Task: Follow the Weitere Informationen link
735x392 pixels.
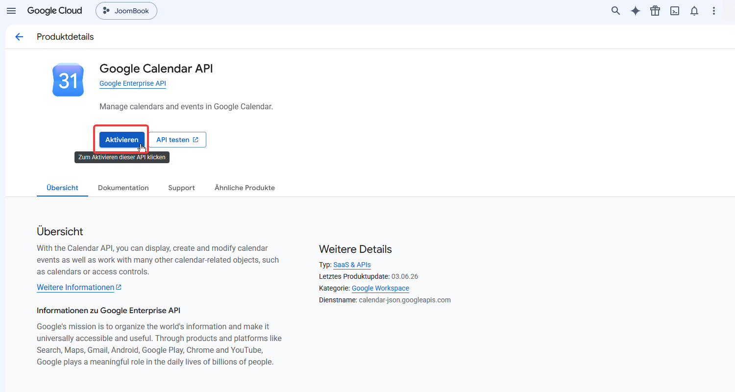Action: [79, 288]
